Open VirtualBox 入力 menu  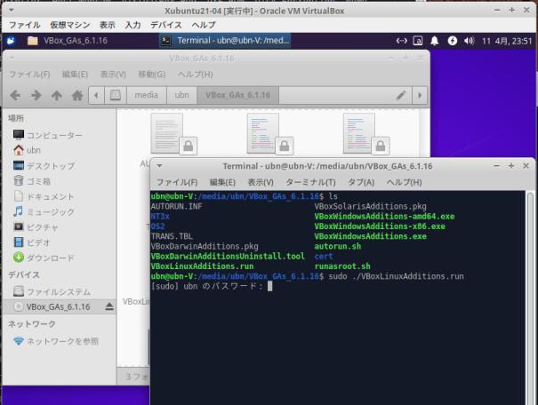(132, 25)
